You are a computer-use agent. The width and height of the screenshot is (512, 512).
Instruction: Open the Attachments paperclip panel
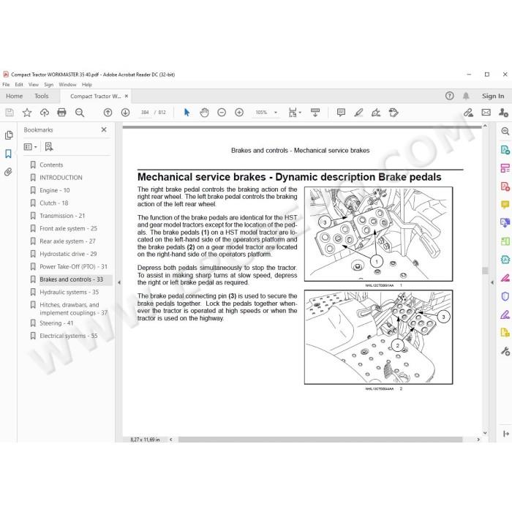[x=9, y=172]
